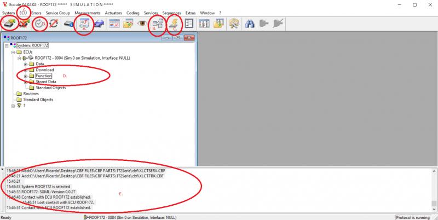
Task: Open the Actuators menu
Action: [113, 13]
